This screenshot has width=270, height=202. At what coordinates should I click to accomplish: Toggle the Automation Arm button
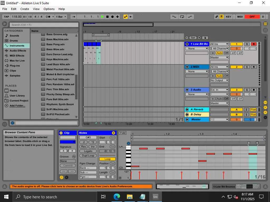[x=126, y=17]
